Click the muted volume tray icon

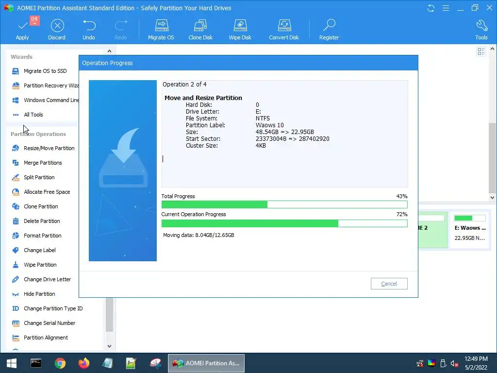point(454,363)
